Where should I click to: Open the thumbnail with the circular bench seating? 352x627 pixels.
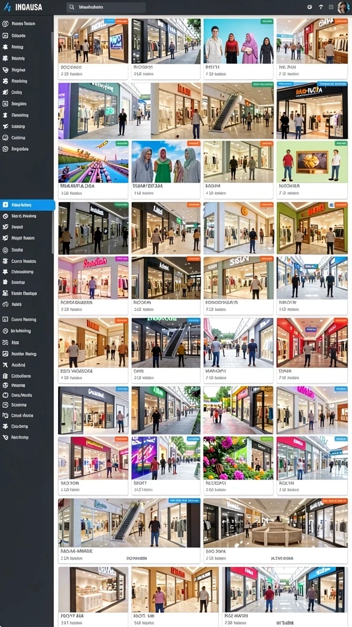(x=276, y=523)
